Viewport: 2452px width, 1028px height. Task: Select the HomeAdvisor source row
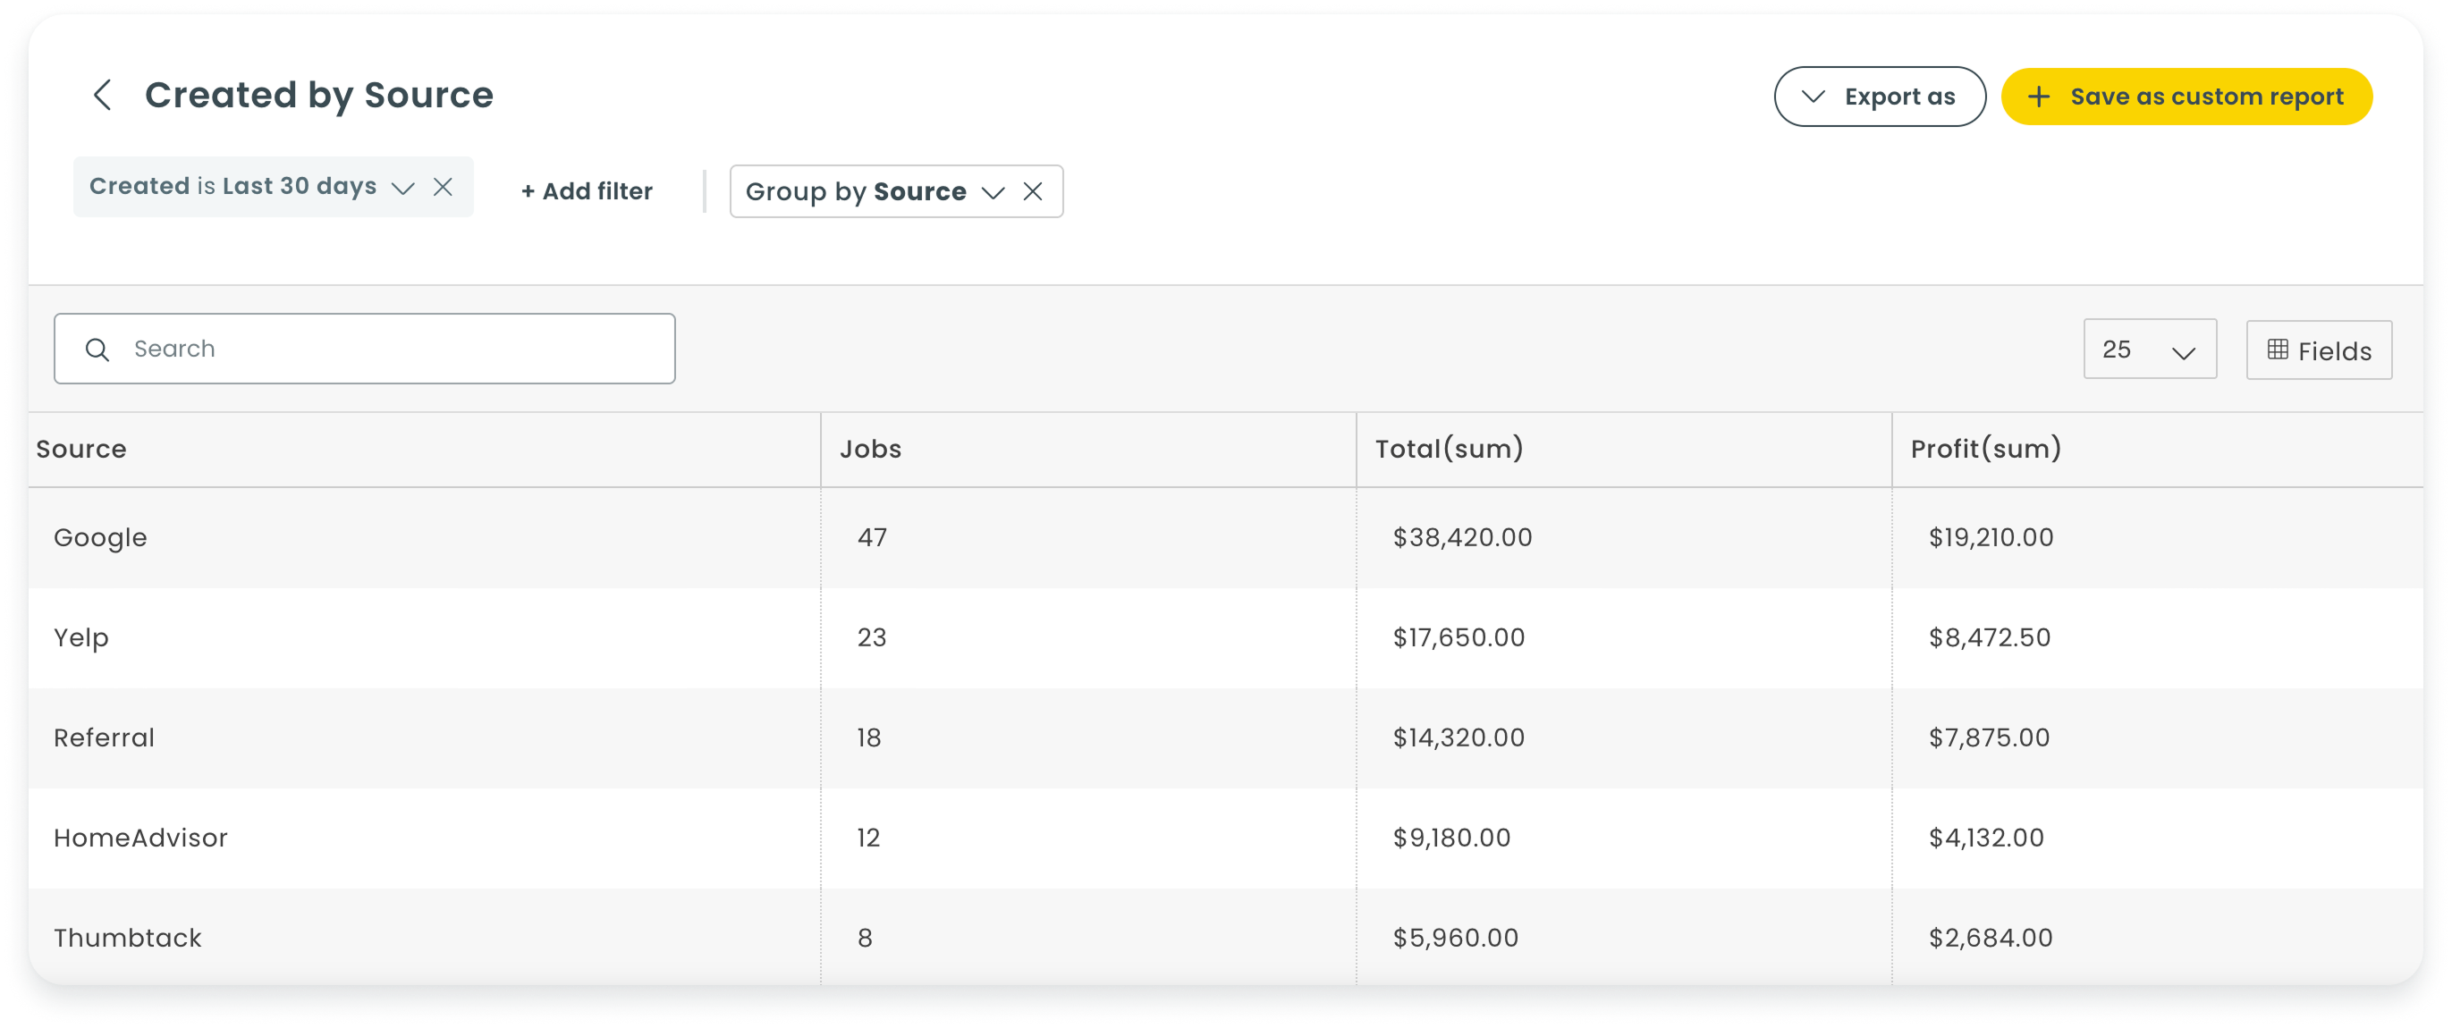pyautogui.click(x=1226, y=838)
